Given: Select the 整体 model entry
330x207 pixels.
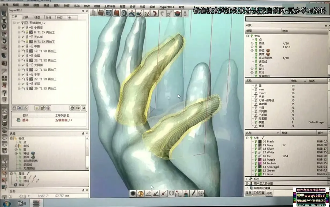Looking at the screenshot, I should coord(25,120).
